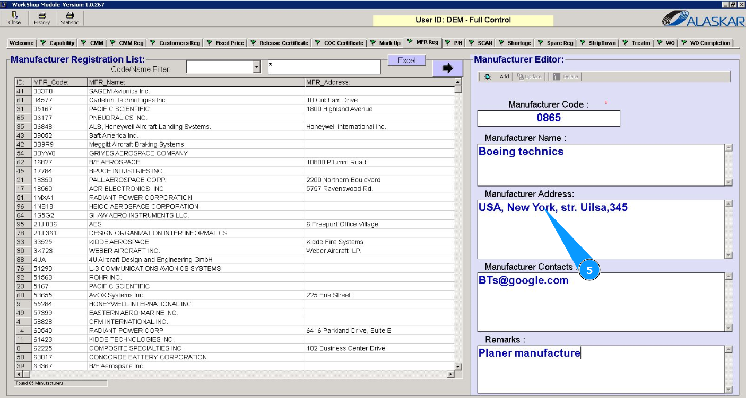Click the Excel export button
The image size is (746, 398).
click(407, 60)
